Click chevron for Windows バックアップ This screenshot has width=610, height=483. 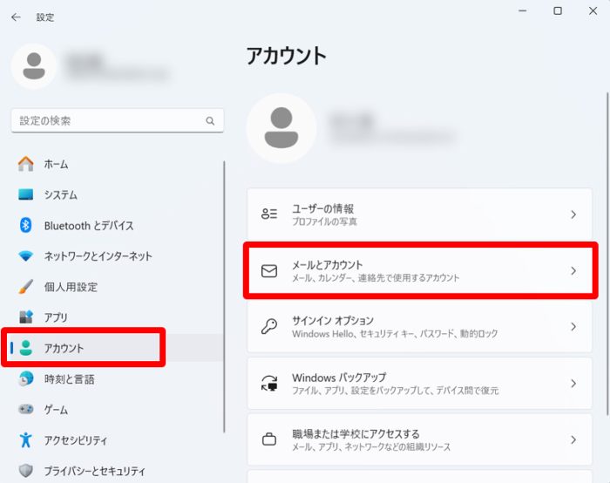573,384
